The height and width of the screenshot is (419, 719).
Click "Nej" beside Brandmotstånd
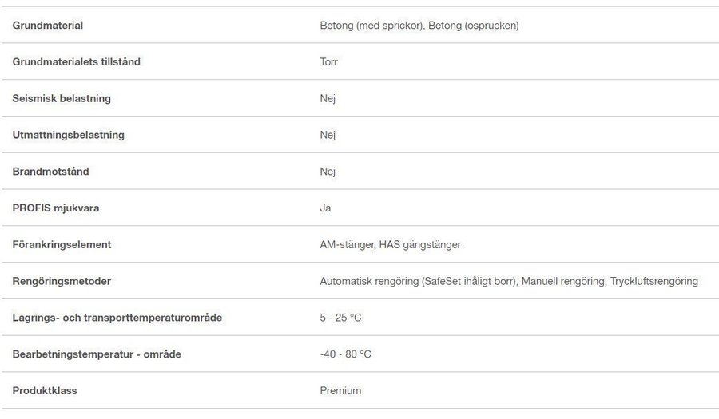(x=328, y=172)
